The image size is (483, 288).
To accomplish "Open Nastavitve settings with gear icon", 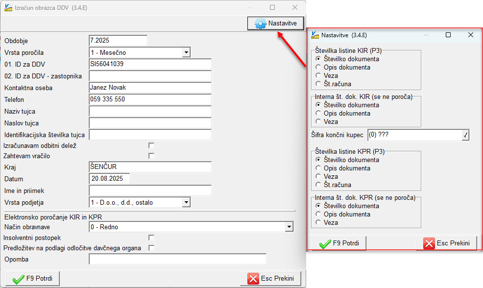I will (276, 23).
